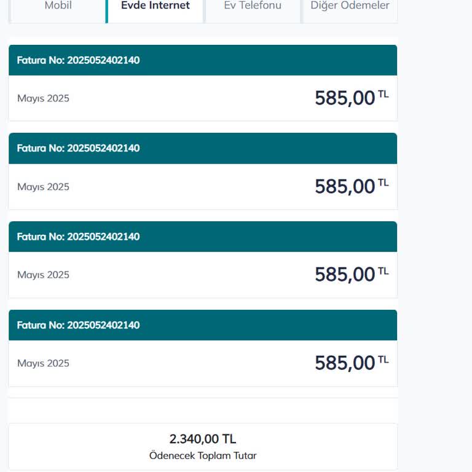Select the Evde Internet tab
472x472 pixels.
(155, 6)
